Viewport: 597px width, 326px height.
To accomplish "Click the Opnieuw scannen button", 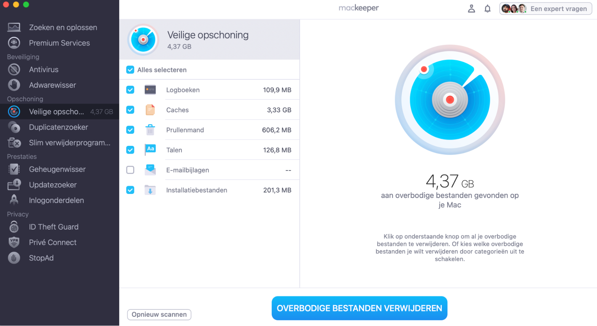I will pos(159,315).
